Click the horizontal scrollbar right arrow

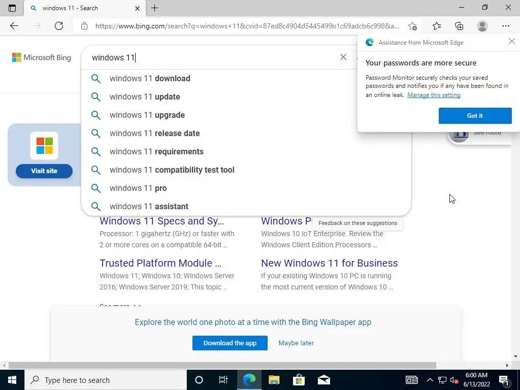tap(507, 365)
